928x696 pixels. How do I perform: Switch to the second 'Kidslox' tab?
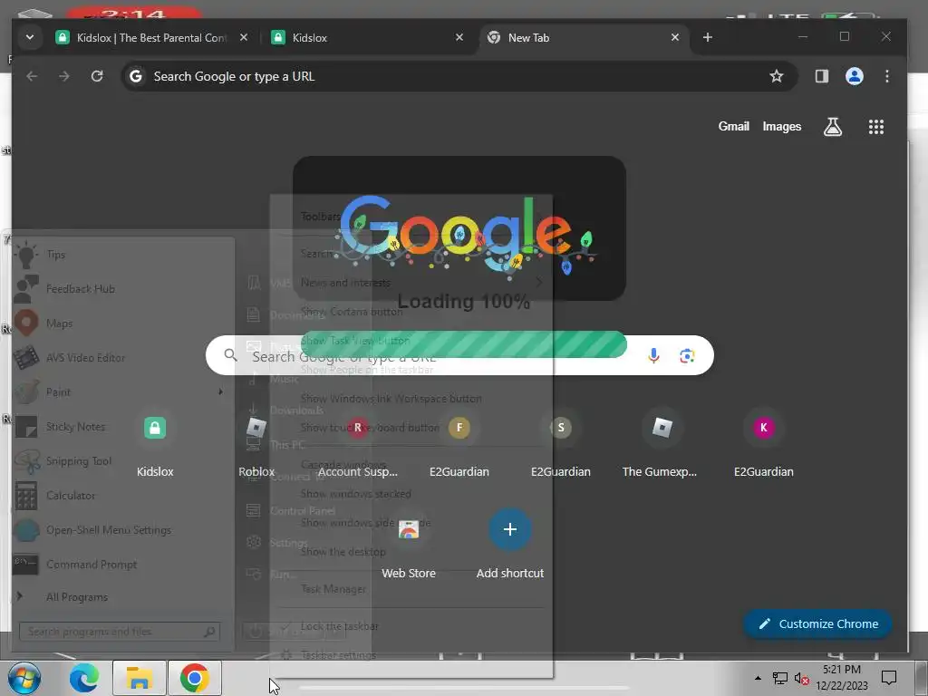coord(368,38)
